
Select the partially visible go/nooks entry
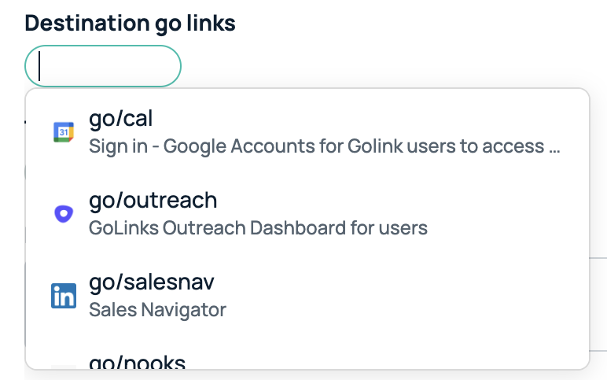pos(307,358)
